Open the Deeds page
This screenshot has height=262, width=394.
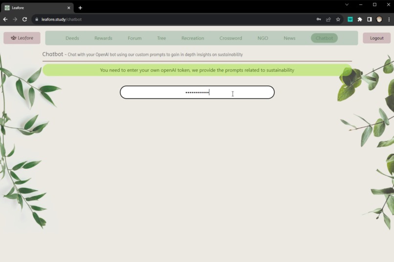pyautogui.click(x=72, y=38)
